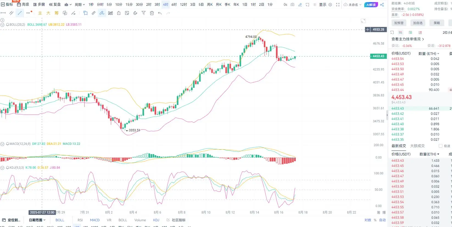Viewport: 452px width, 227px height.
Task: Click the 加预警 add alert button
Action: coord(399,23)
